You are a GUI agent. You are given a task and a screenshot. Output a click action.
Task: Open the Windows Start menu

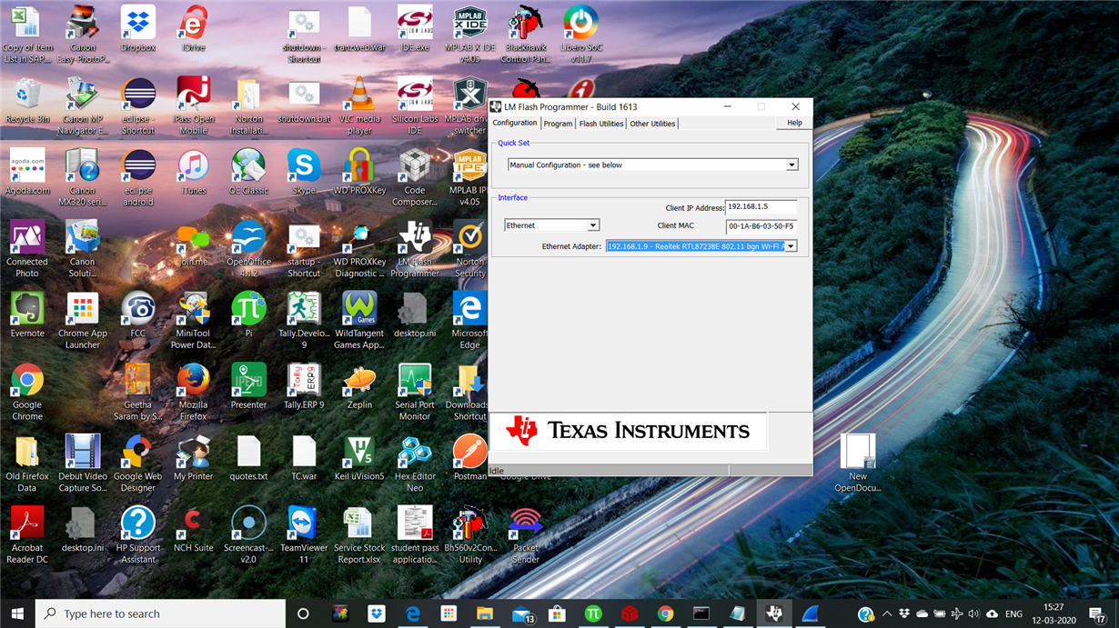point(17,613)
